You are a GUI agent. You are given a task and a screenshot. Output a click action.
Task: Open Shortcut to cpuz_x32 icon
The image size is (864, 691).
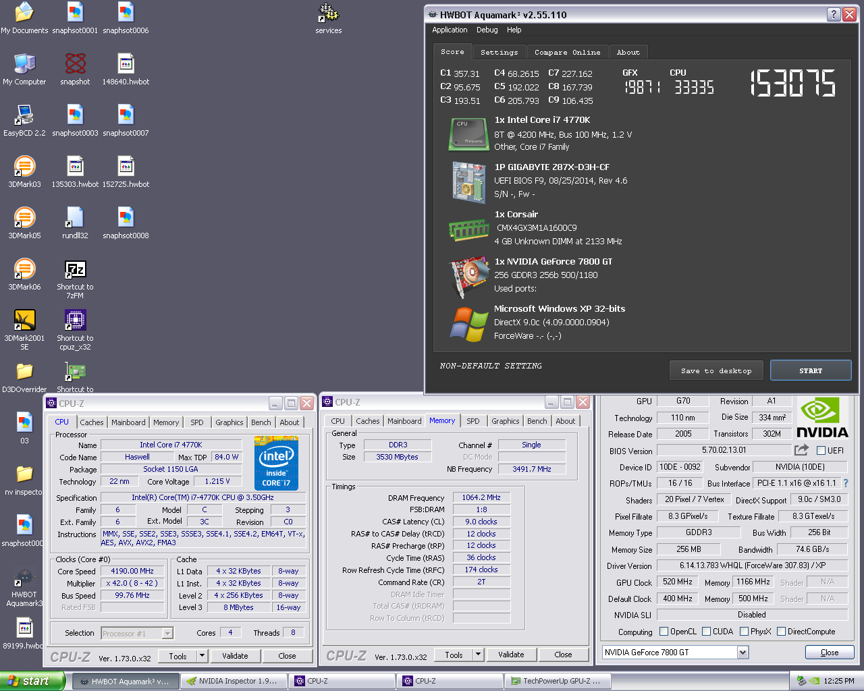(x=75, y=330)
